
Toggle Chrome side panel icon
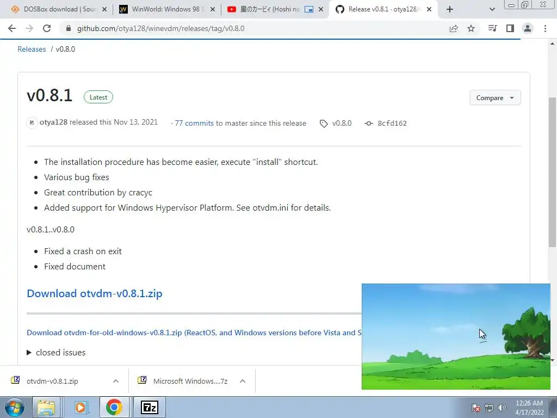510,28
